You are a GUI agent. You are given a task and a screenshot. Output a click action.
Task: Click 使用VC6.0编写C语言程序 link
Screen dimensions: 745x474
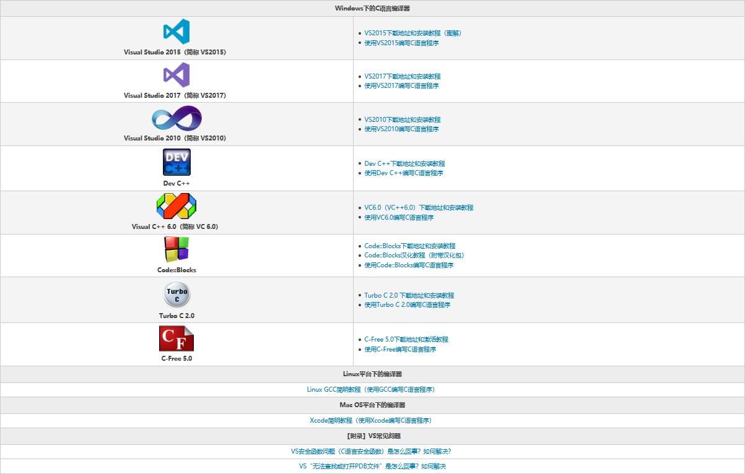pyautogui.click(x=402, y=217)
